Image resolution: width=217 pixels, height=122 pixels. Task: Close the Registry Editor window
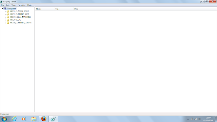coord(213,1)
